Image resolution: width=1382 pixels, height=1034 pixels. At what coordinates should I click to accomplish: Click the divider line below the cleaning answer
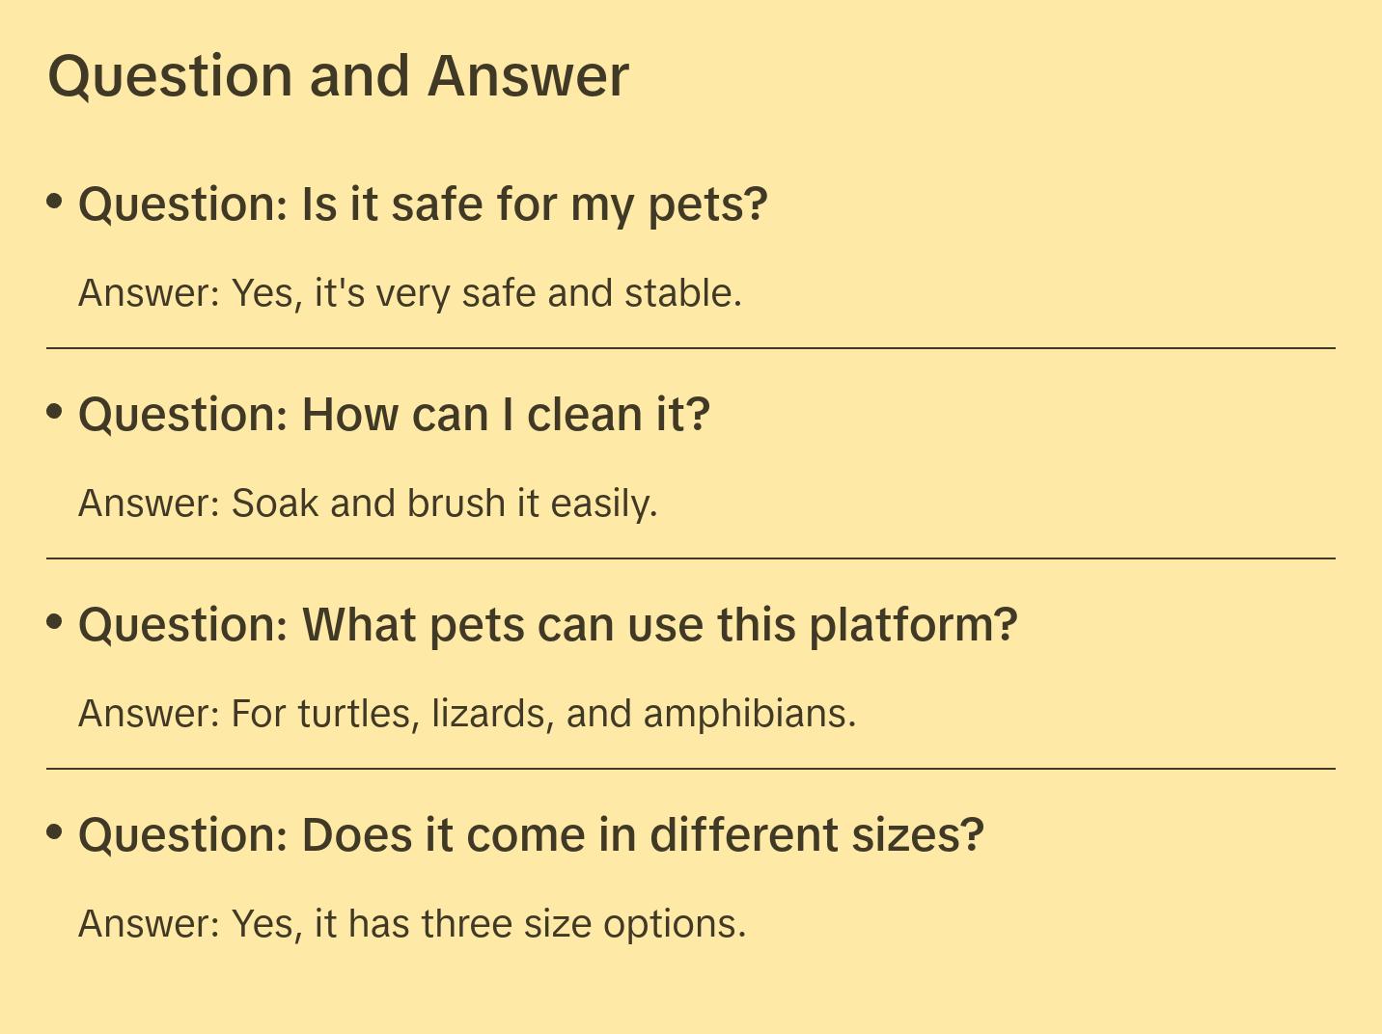point(691,558)
